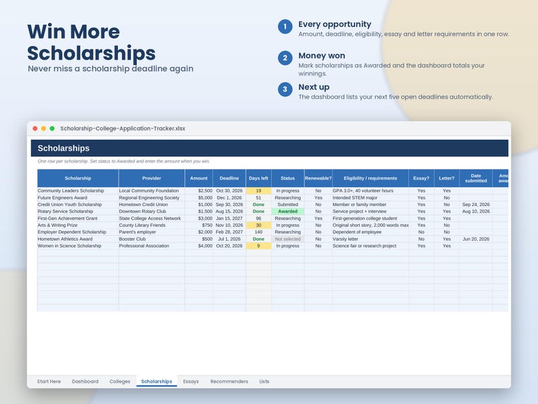Click the Employer Dependent Scholarship cell
538x404 pixels.
[x=78, y=232]
